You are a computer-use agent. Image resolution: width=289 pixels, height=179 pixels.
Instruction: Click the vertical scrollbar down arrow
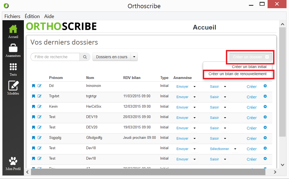[x=282, y=165]
